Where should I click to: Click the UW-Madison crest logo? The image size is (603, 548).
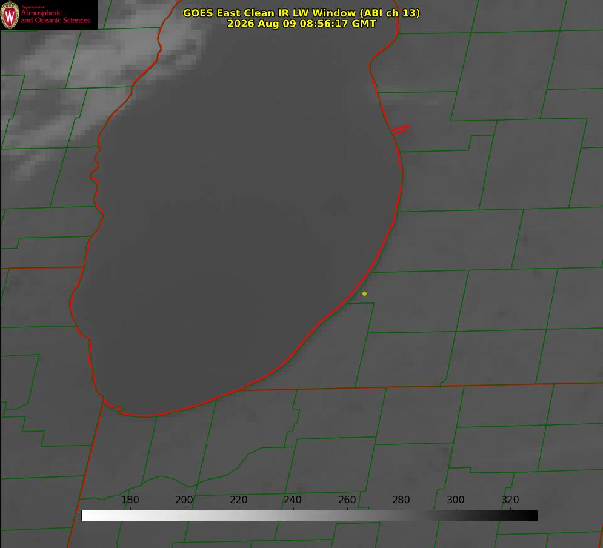coord(10,15)
